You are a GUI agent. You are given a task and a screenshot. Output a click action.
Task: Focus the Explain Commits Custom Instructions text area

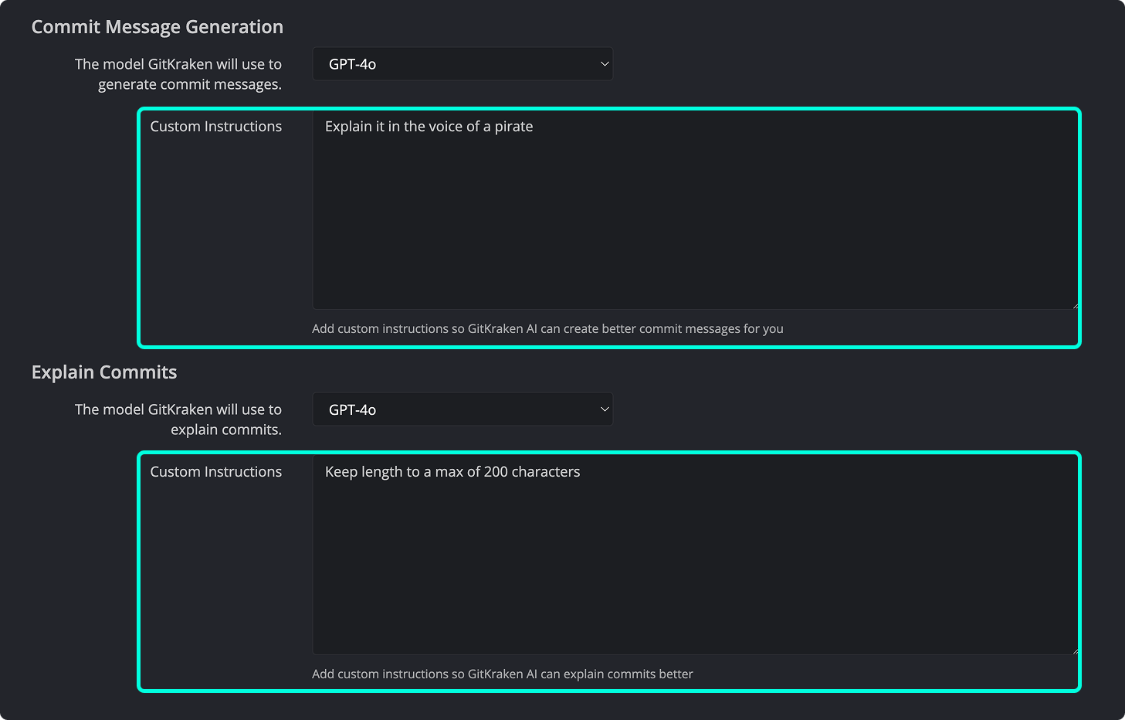(x=695, y=556)
